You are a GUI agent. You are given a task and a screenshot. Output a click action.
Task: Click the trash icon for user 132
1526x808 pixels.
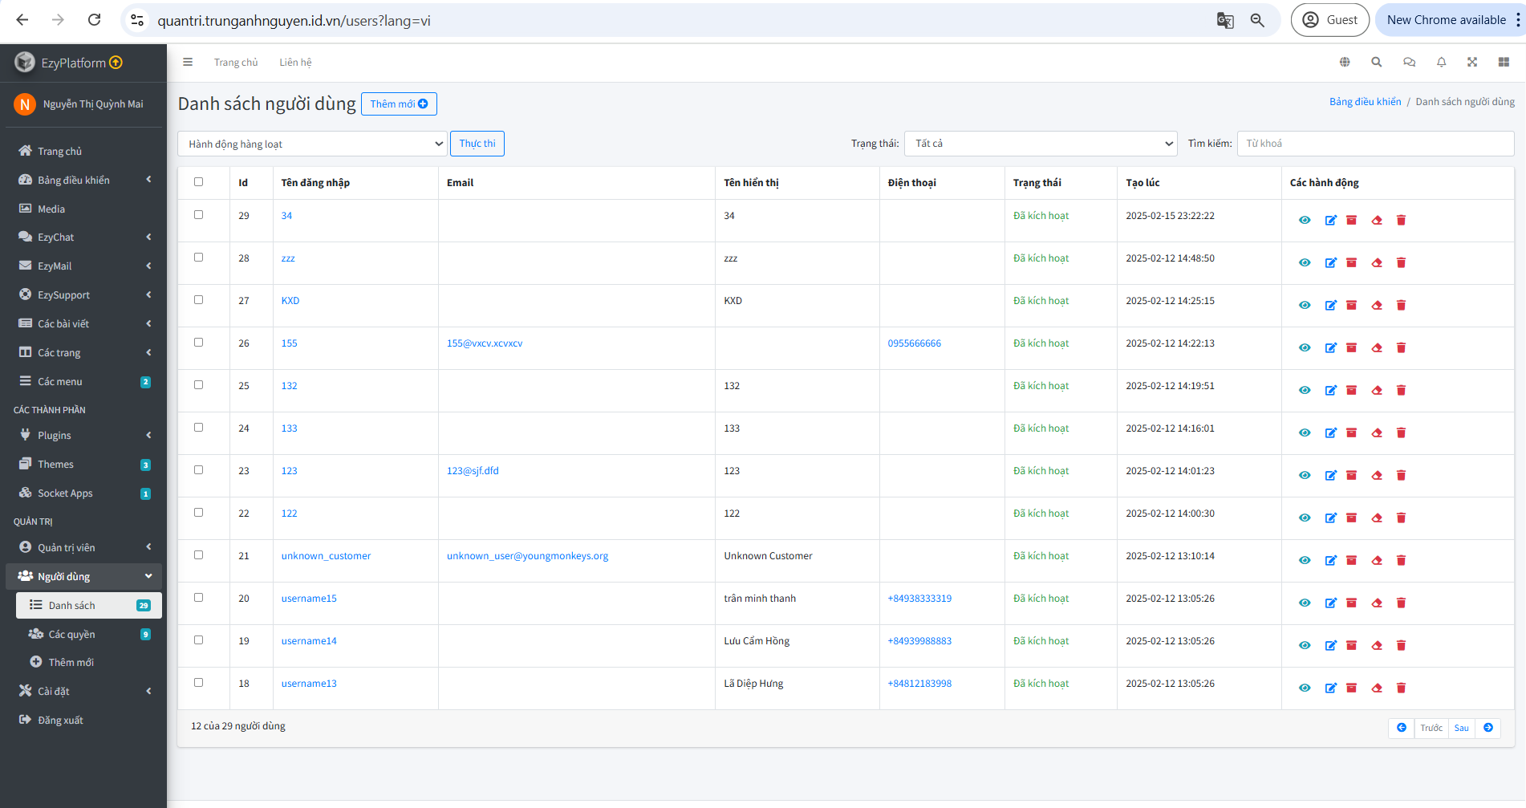[1401, 390]
